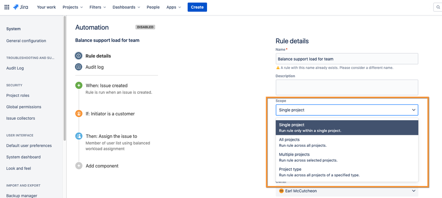Screen dimensions: 442x198
Task: Open Project roles settings
Action: (x=18, y=95)
